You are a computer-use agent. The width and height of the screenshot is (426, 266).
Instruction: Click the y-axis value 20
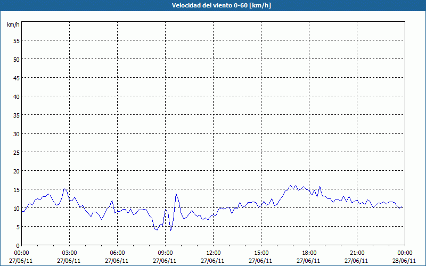(17, 171)
